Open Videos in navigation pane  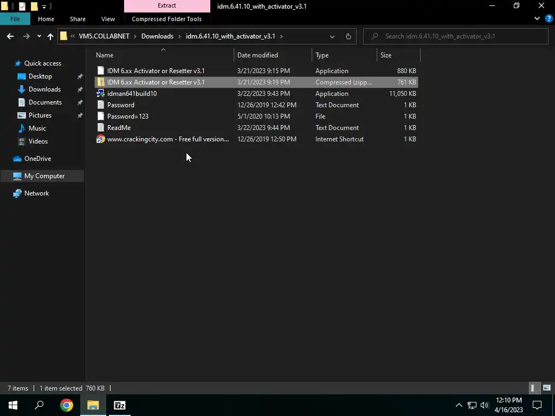point(38,141)
